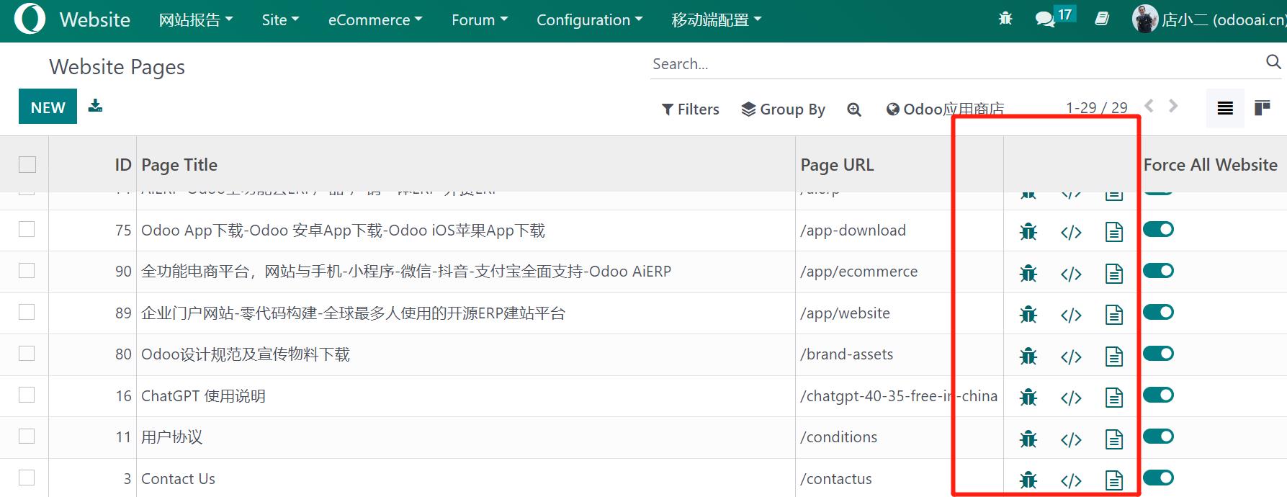Click the user avatar 店小二
1287x497 pixels.
[1144, 19]
